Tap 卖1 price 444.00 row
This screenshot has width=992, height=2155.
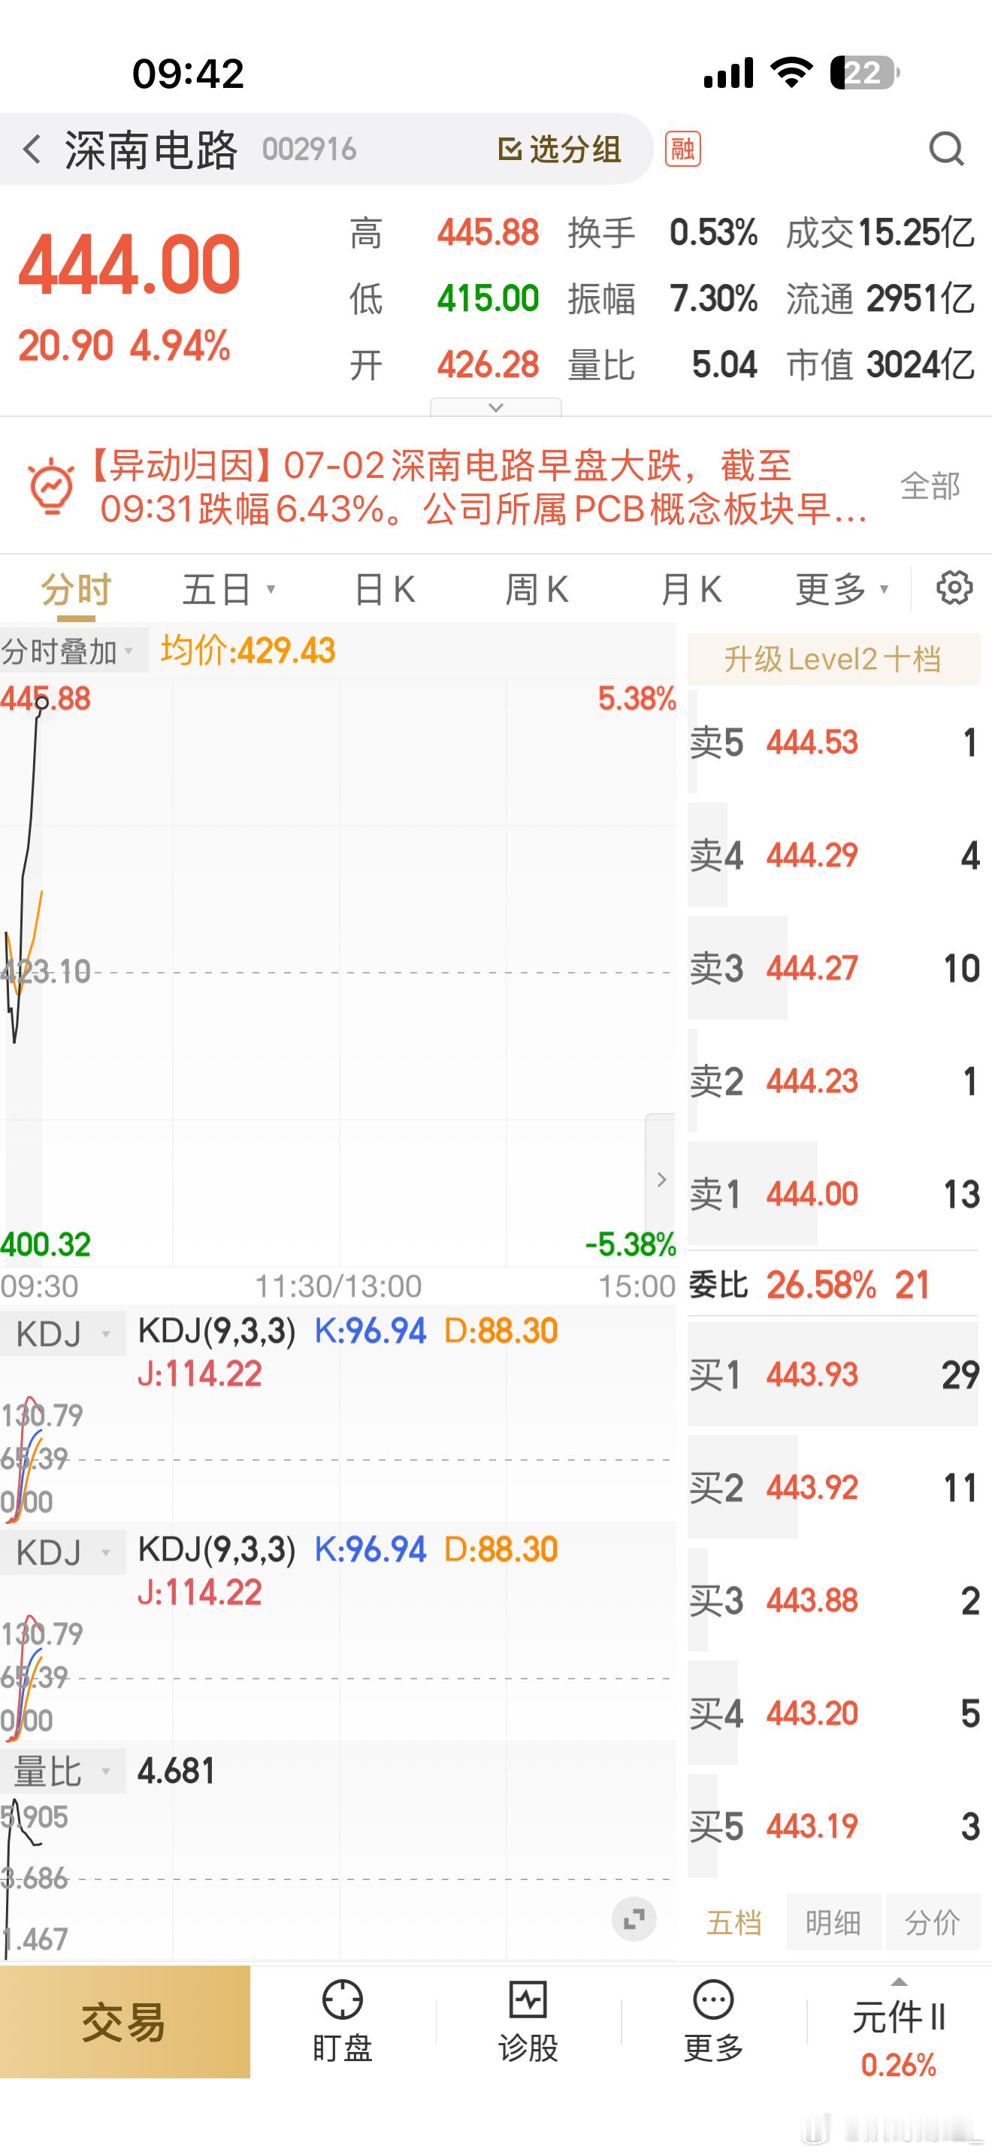[833, 1194]
